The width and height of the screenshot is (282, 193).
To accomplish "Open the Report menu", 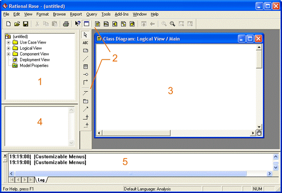I will 76,14.
